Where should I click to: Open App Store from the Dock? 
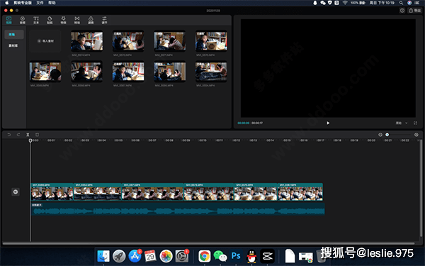click(x=135, y=256)
